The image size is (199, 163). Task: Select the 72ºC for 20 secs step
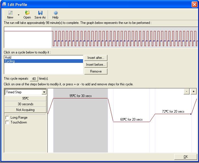(x=173, y=121)
